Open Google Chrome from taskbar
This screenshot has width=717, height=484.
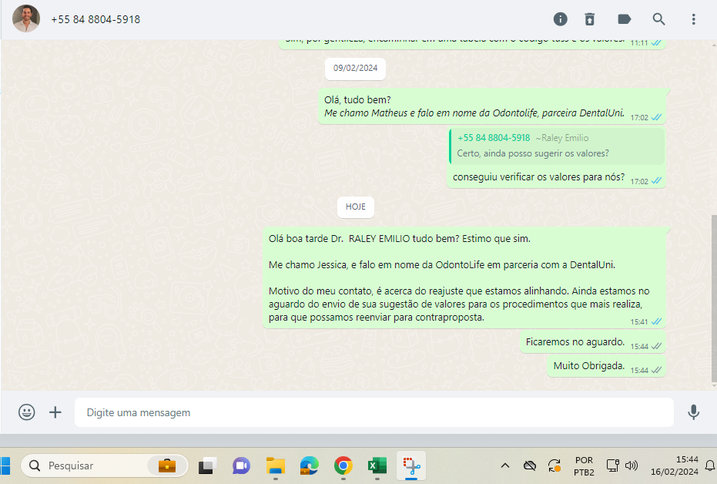point(343,466)
